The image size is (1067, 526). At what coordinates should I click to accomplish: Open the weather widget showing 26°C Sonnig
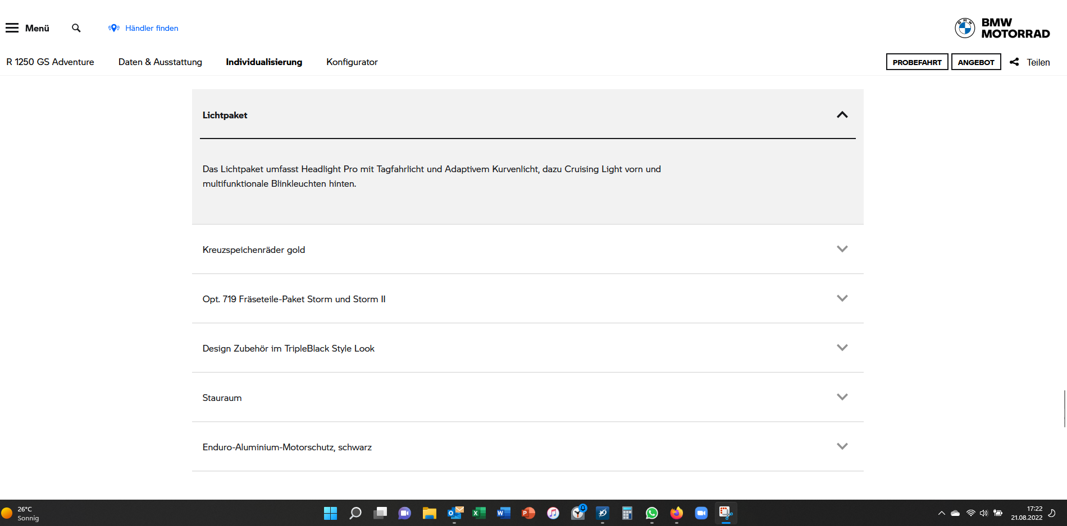(x=21, y=513)
